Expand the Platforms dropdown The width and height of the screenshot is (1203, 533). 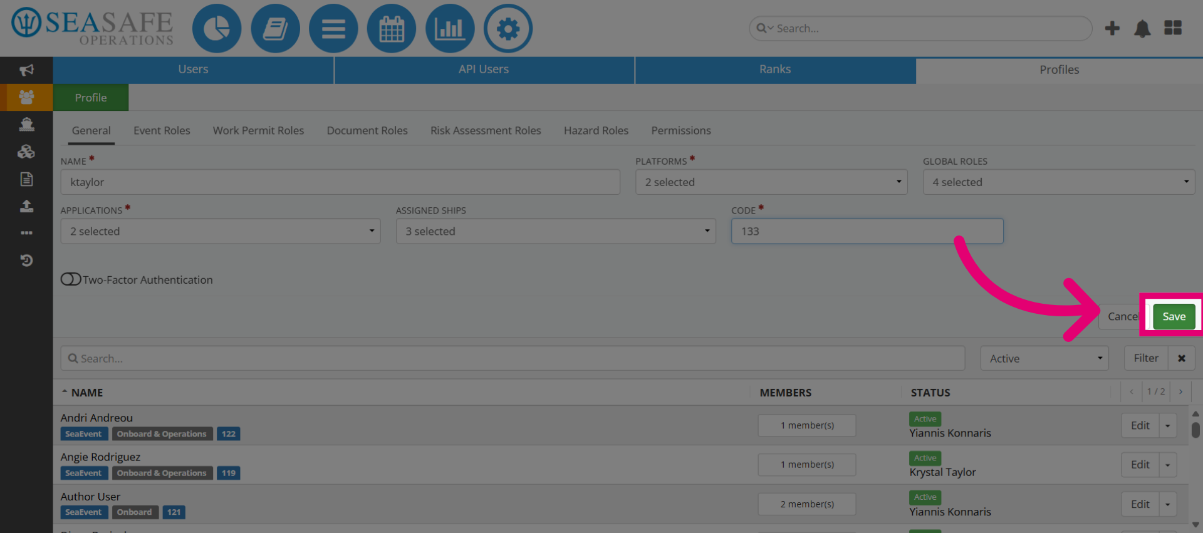click(x=771, y=182)
